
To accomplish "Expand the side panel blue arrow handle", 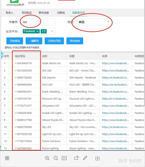I will point(2,55).
